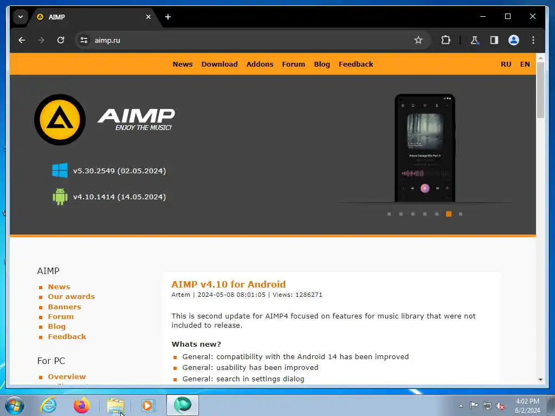The image size is (555, 416).
Task: Open the Extensions puzzle icon
Action: pyautogui.click(x=446, y=40)
